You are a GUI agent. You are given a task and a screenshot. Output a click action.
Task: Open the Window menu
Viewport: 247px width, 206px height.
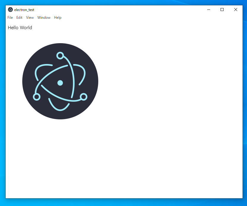[44, 18]
